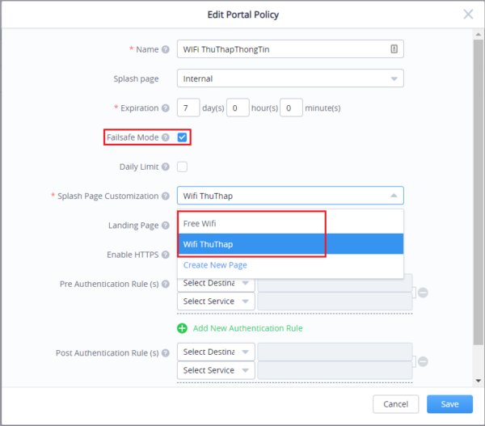Image resolution: width=485 pixels, height=426 pixels.
Task: Click the help icon beside Expiration
Action: point(166,108)
